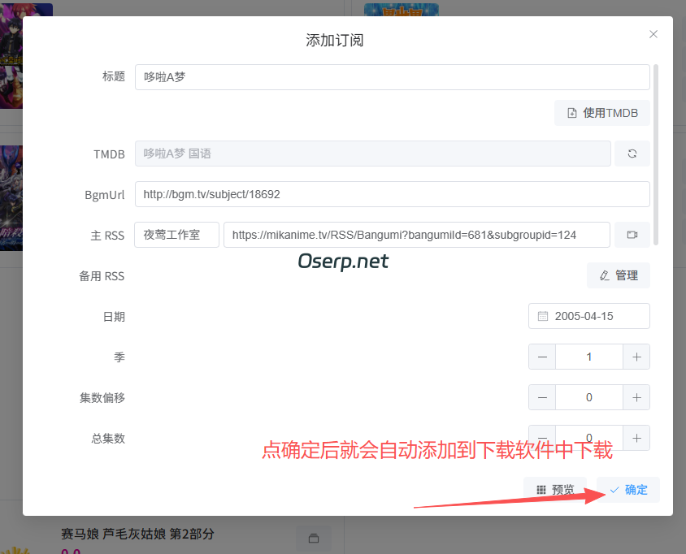Click the TMDB search field 哆啦A梦 国语
Viewport: 686px width, 554px height.
click(372, 153)
